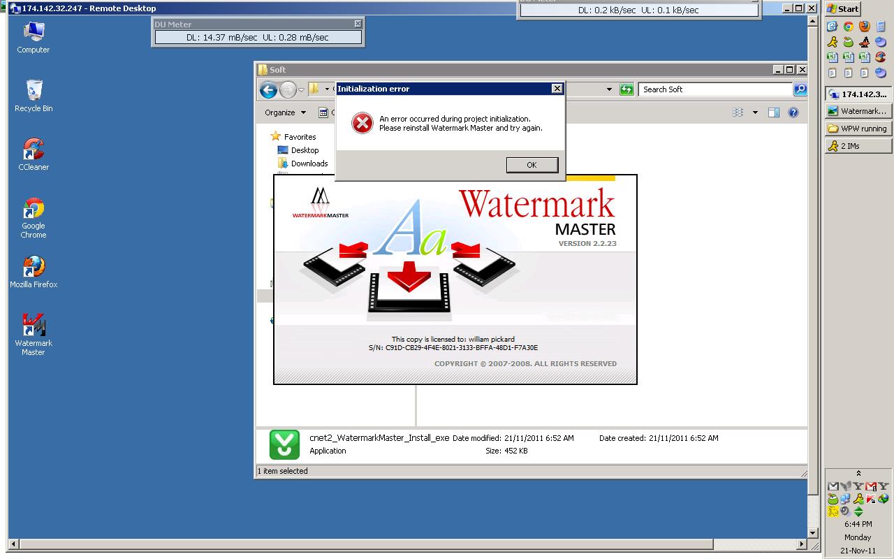
Task: Change view using the view icon
Action: [738, 112]
